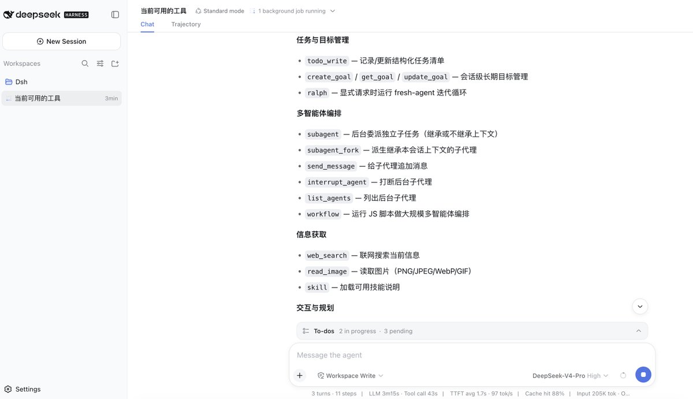Click the 任务与目标管理 heading
Viewport: 693px width, 399px height.
[322, 40]
